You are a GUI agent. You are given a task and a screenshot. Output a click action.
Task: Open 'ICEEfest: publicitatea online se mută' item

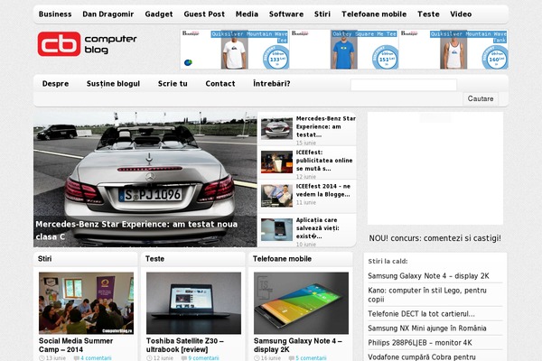(324, 161)
